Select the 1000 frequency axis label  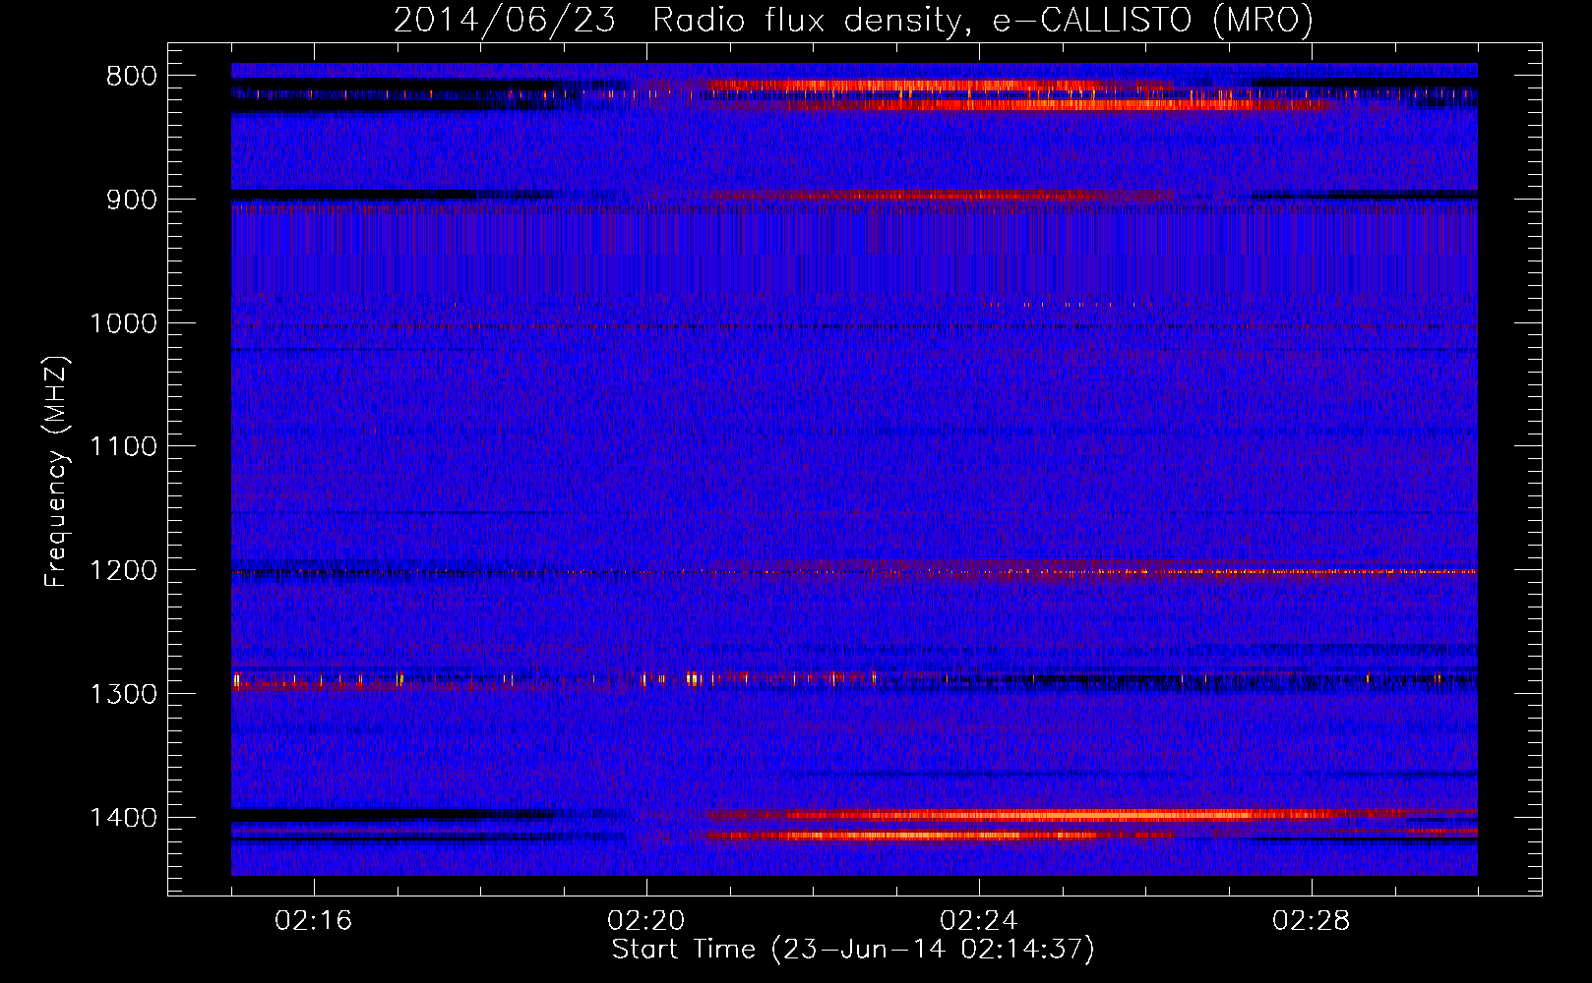[123, 323]
